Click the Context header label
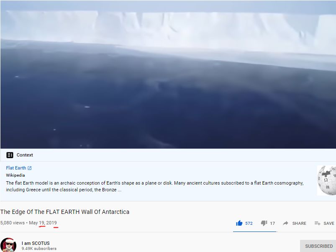The height and width of the screenshot is (252, 336). pos(25,155)
